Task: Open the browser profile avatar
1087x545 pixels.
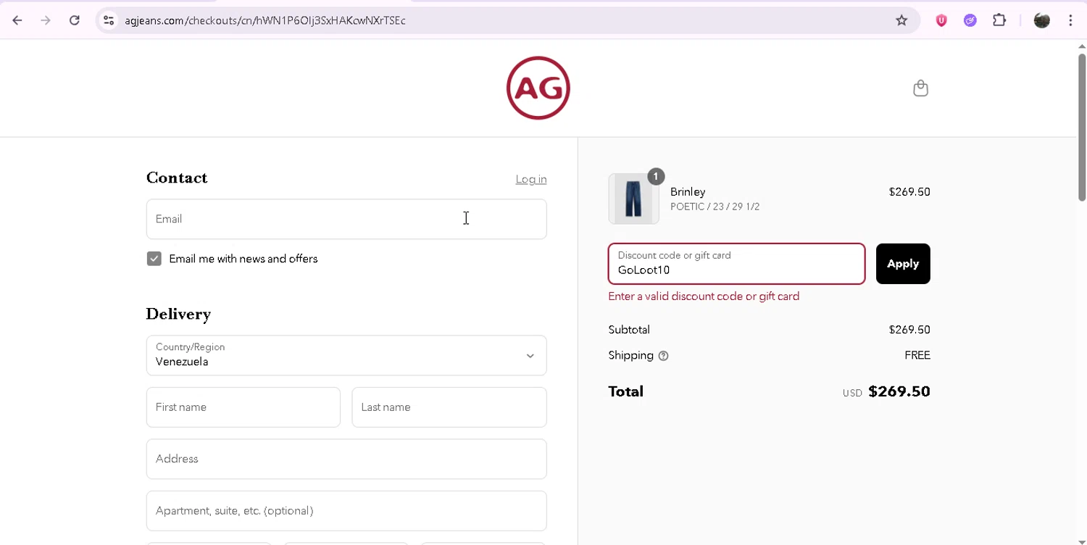Action: coord(1042,20)
